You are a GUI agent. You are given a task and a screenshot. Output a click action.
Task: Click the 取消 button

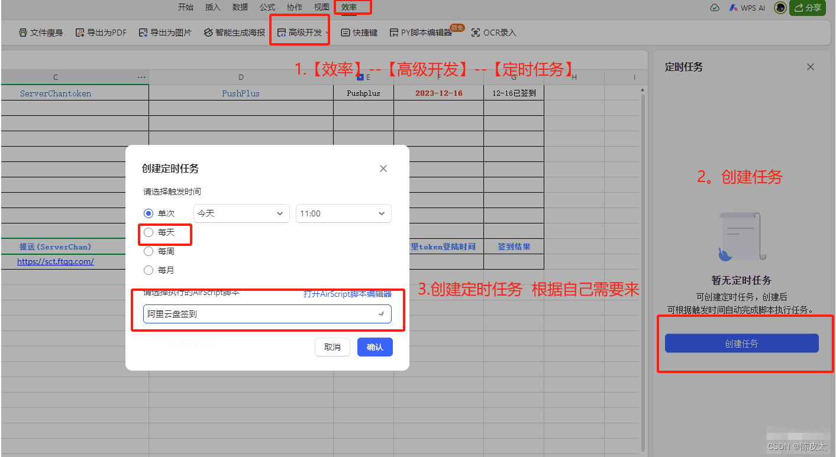tap(333, 347)
